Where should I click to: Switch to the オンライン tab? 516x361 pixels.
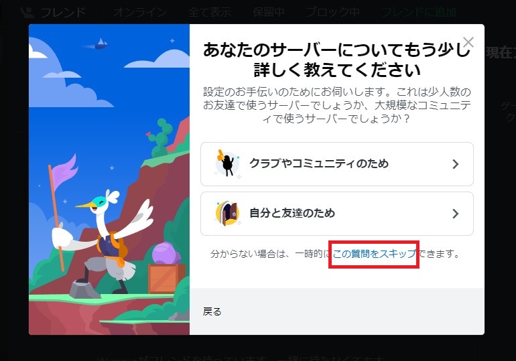[140, 12]
